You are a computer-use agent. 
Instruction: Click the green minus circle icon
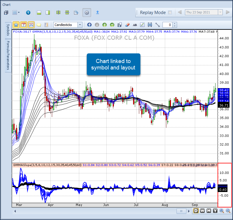tap(112, 25)
